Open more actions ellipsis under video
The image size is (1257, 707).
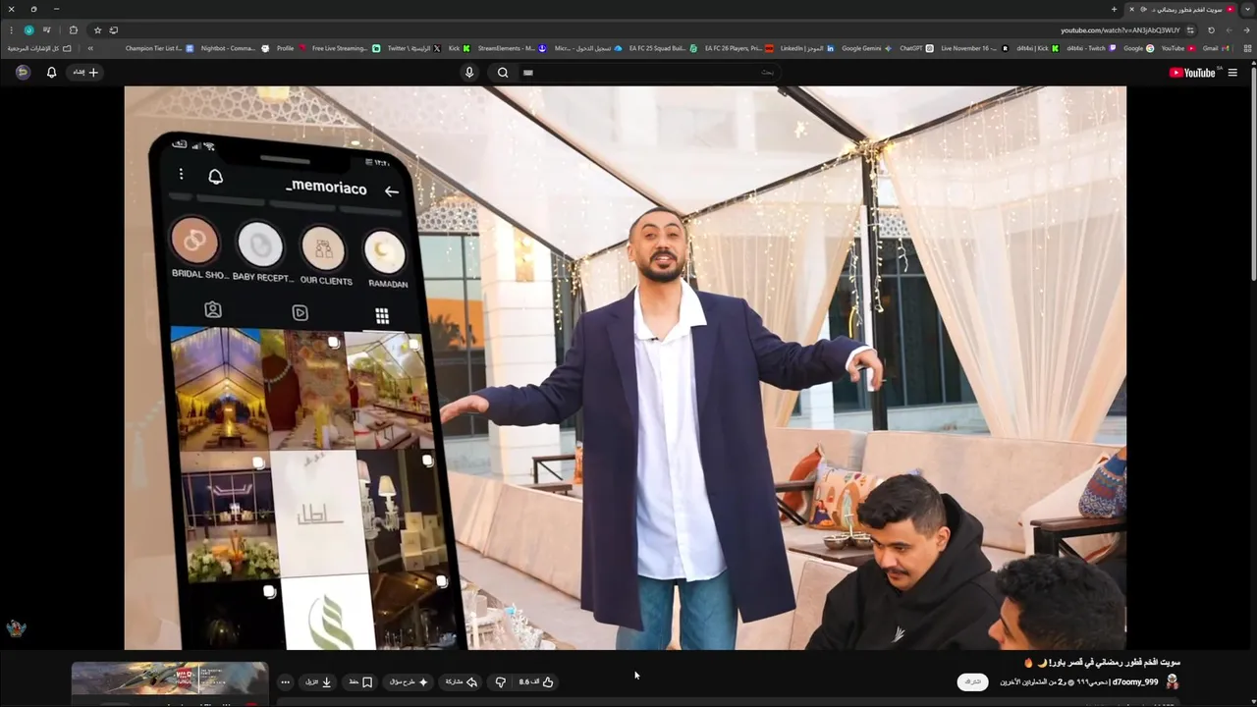coord(285,681)
